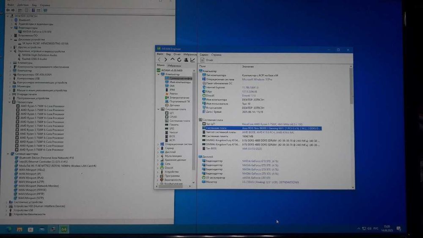This screenshot has height=238, width=423.
Task: Collapse Процессоры in Device Manager
Action: tap(10, 102)
